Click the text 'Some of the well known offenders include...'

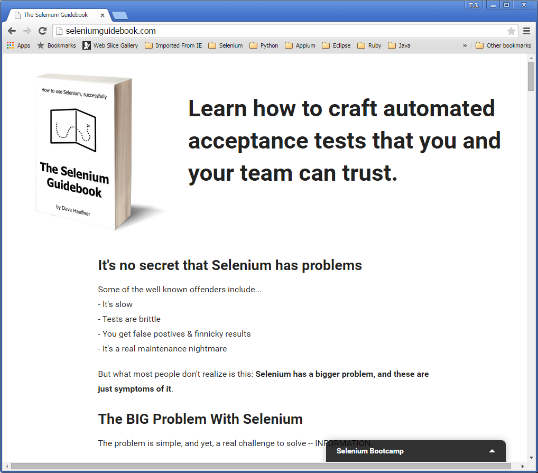click(180, 290)
